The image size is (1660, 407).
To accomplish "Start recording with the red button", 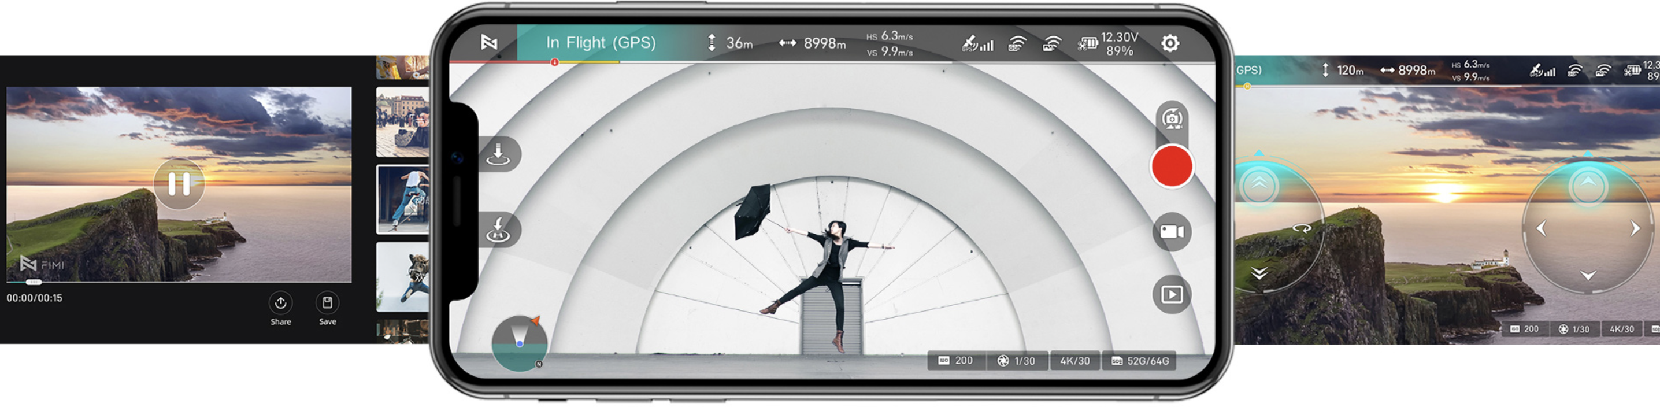I will (x=1171, y=166).
